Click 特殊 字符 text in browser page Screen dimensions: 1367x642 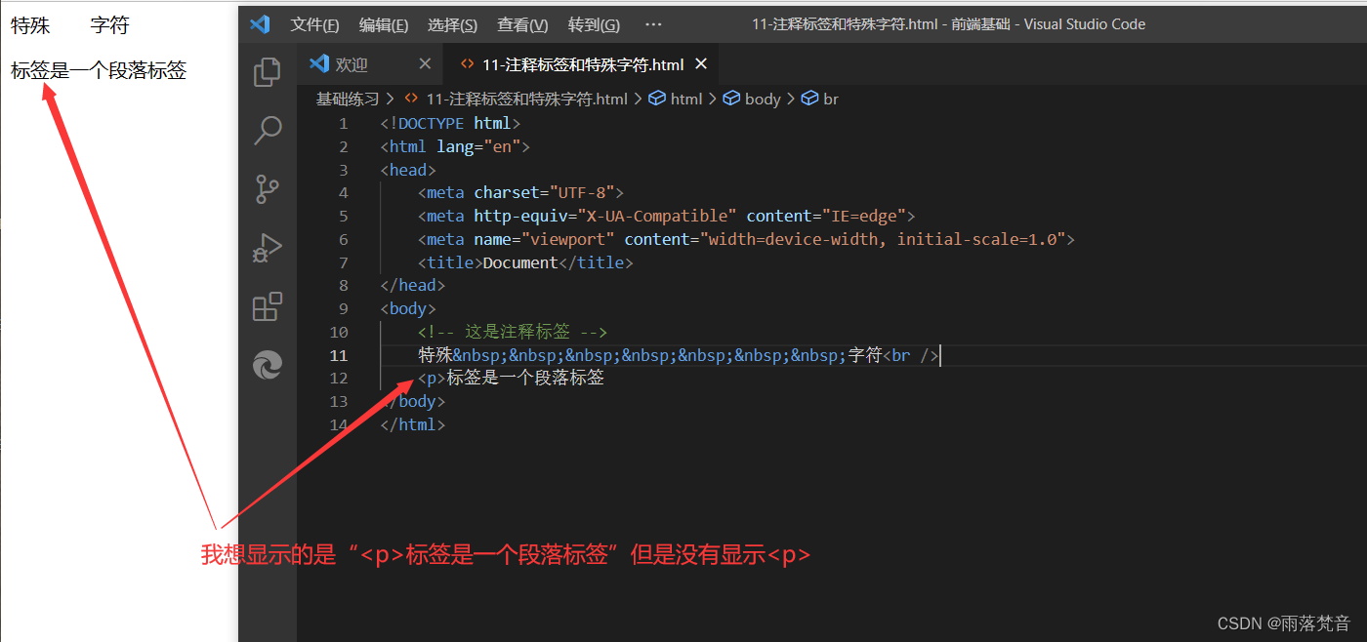69,25
